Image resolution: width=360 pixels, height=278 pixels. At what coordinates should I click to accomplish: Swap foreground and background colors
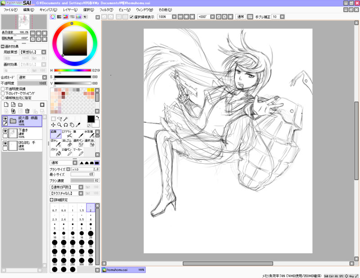(x=97, y=117)
